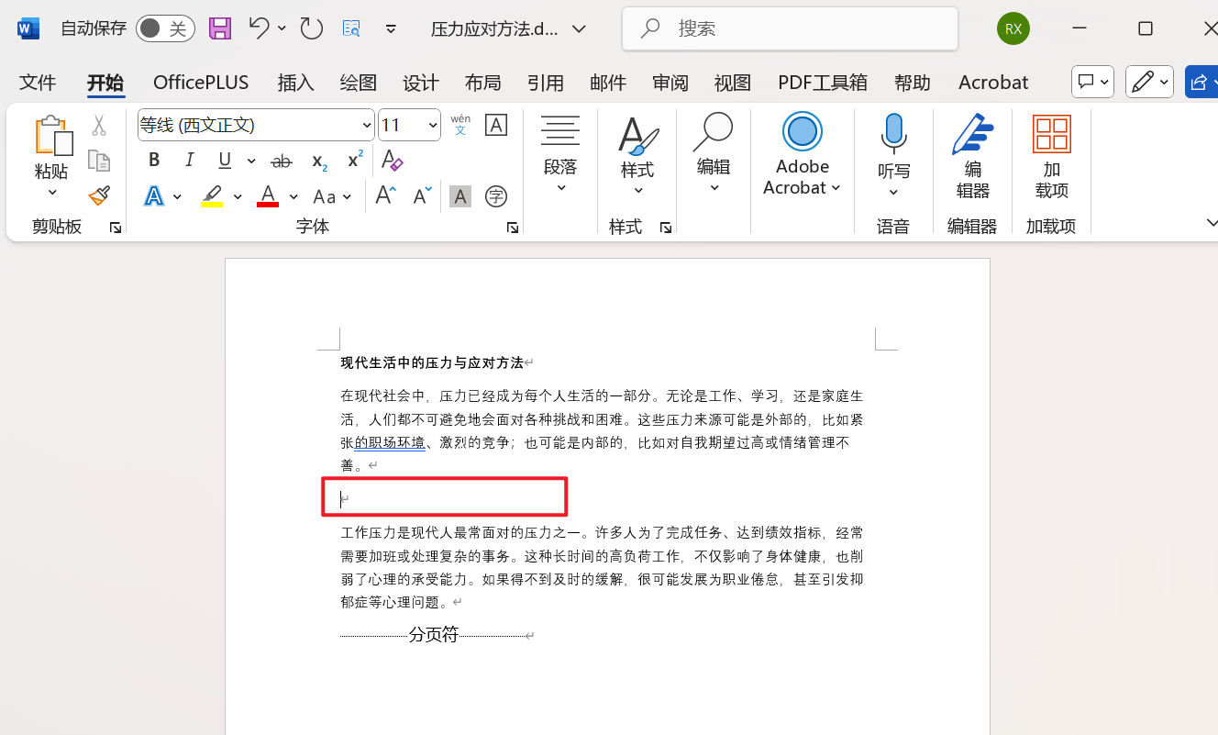1218x735 pixels.
Task: Toggle Italic formatting
Action: (189, 160)
